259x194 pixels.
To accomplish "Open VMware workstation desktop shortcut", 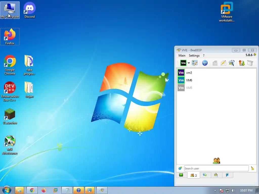I will click(x=227, y=12).
